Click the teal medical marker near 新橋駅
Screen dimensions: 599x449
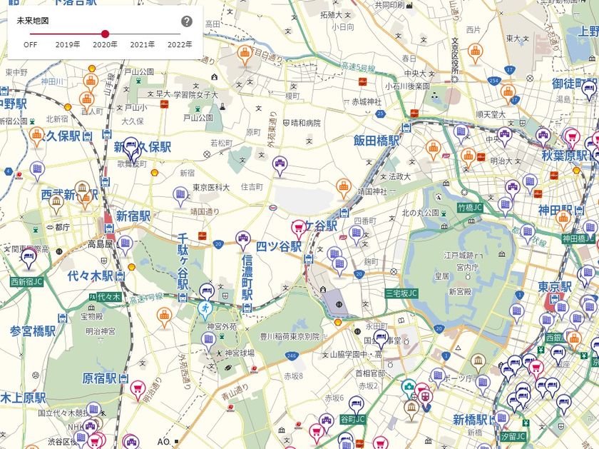point(409,385)
